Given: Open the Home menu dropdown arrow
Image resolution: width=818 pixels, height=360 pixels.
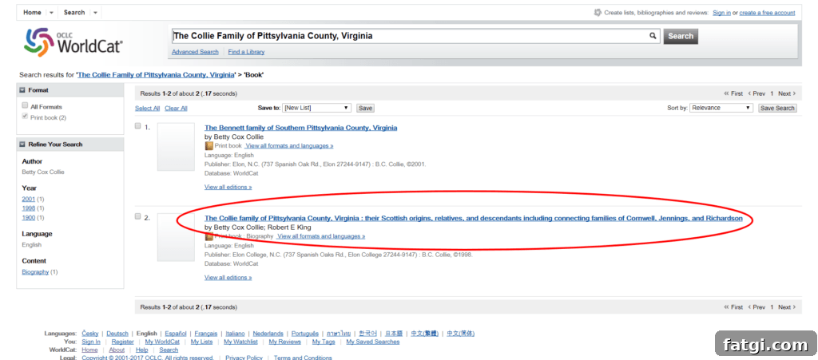Looking at the screenshot, I should pyautogui.click(x=51, y=13).
